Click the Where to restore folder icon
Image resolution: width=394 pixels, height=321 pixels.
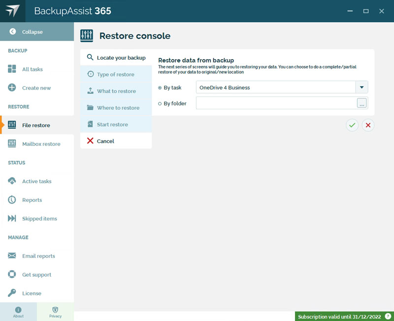[x=90, y=107]
